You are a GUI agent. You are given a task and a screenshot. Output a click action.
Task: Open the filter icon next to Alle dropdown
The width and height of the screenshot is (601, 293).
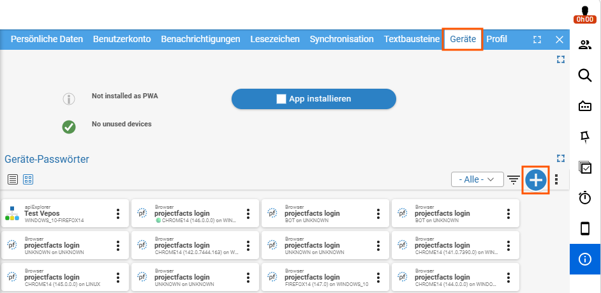tap(514, 180)
